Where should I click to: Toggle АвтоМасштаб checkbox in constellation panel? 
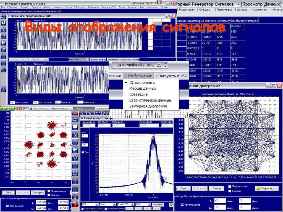coord(7,206)
